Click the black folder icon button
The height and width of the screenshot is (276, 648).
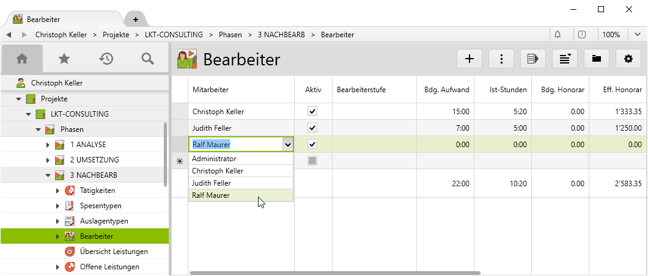pos(596,59)
